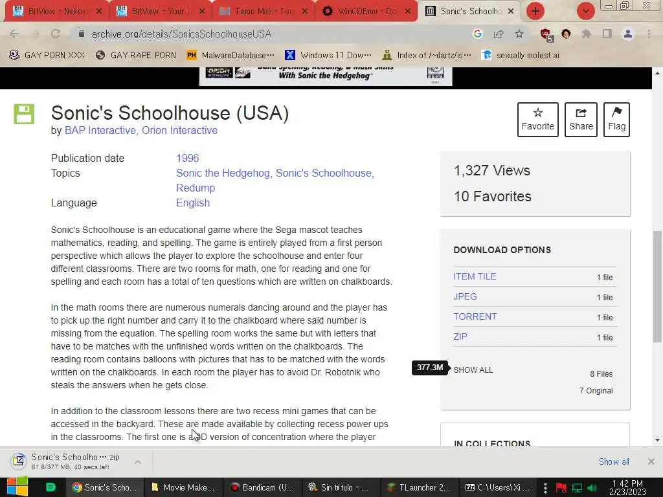Screen dimensions: 663x497
Task: Toggle the browser side panel icon
Action: click(607, 34)
